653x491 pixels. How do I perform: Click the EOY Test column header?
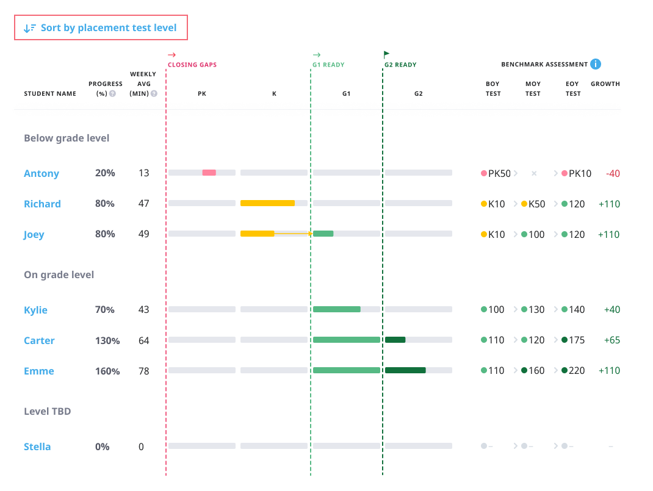pos(573,89)
